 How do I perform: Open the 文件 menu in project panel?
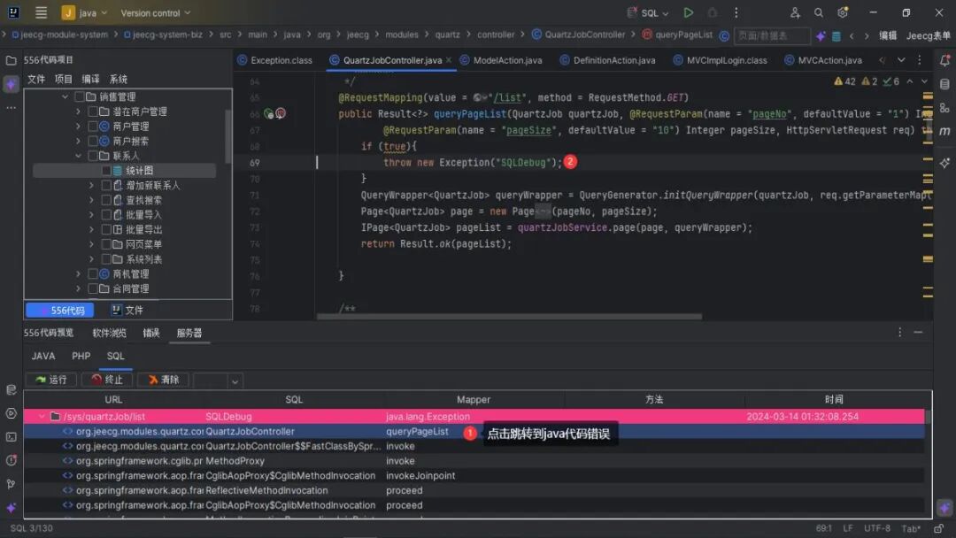point(36,80)
